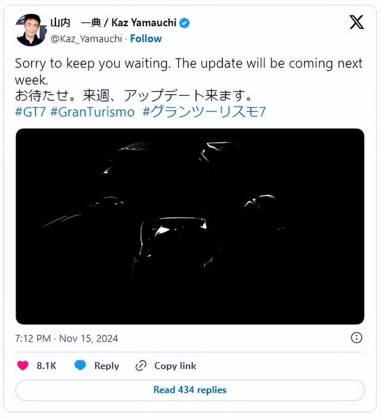Open the #GranTurismo hashtag
Screen dimensions: 381x418
click(x=92, y=111)
